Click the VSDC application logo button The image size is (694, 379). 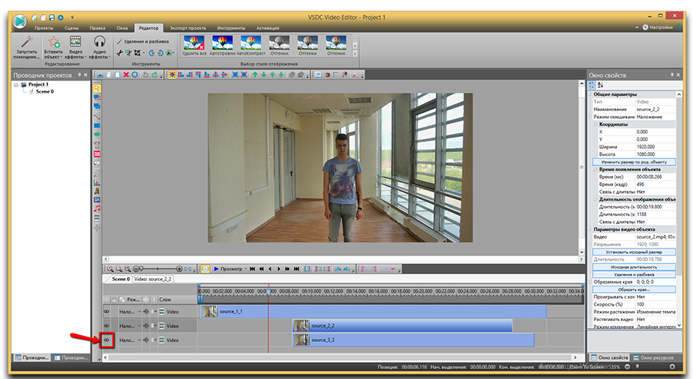(20, 21)
